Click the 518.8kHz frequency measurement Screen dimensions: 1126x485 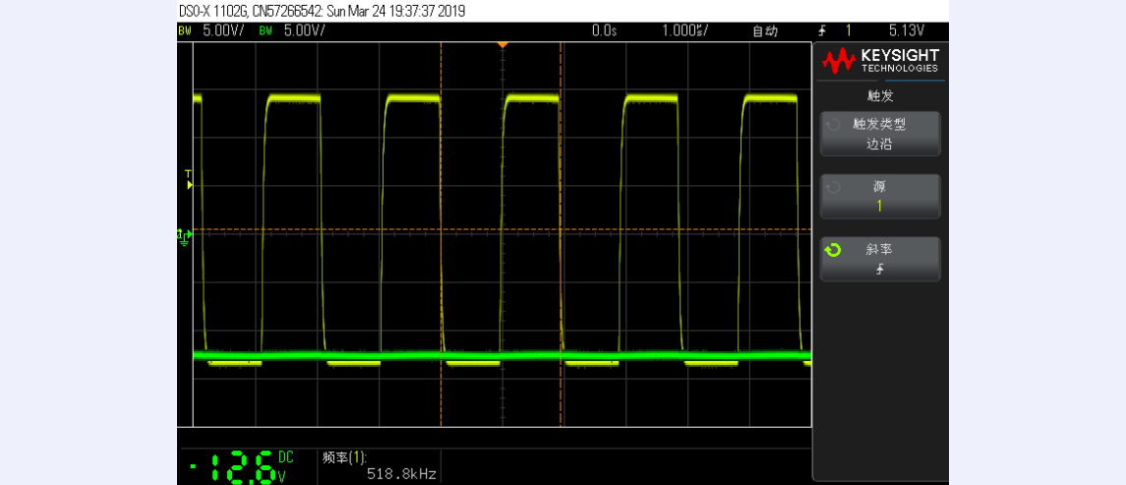pyautogui.click(x=401, y=473)
